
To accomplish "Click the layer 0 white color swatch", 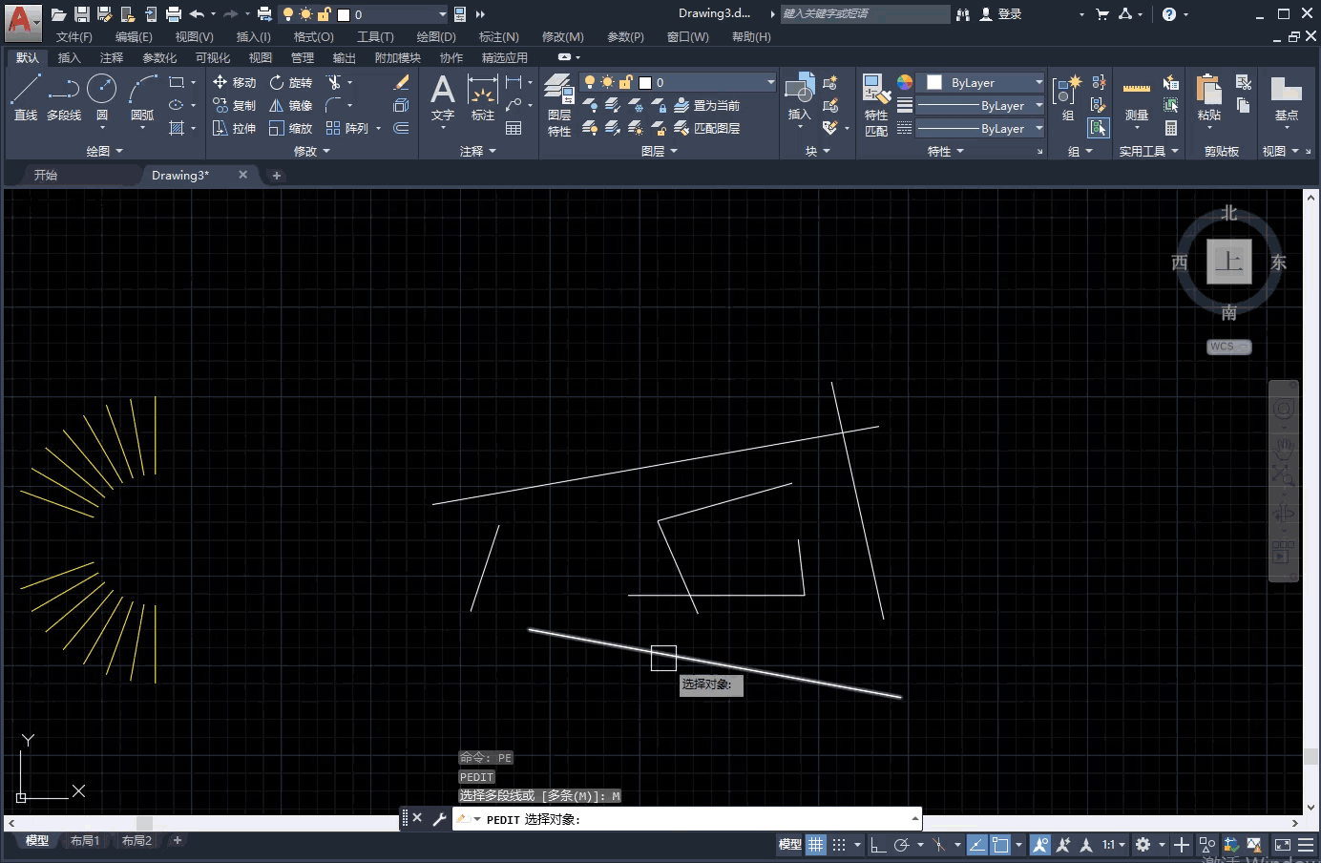I will (x=645, y=82).
